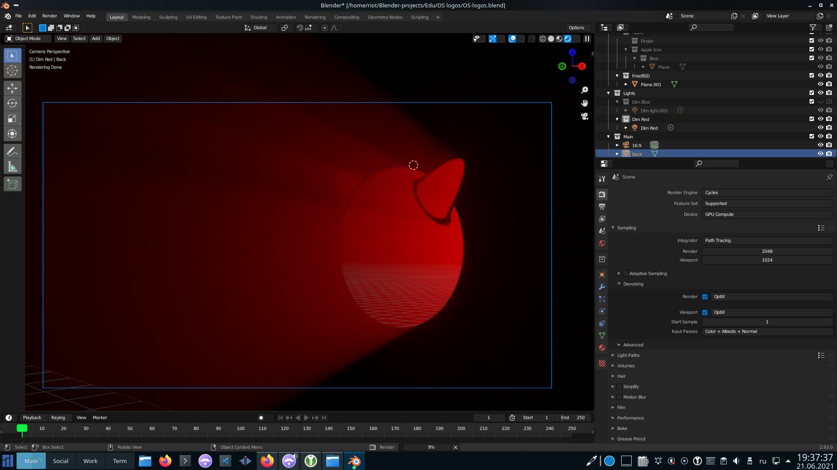Click the pan hand icon in viewport
This screenshot has height=470, width=837.
click(585, 103)
